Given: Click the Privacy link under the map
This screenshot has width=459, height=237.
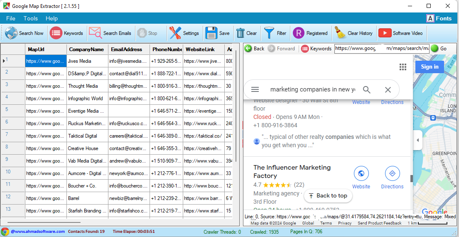Looking at the screenshot, I should [345, 223].
